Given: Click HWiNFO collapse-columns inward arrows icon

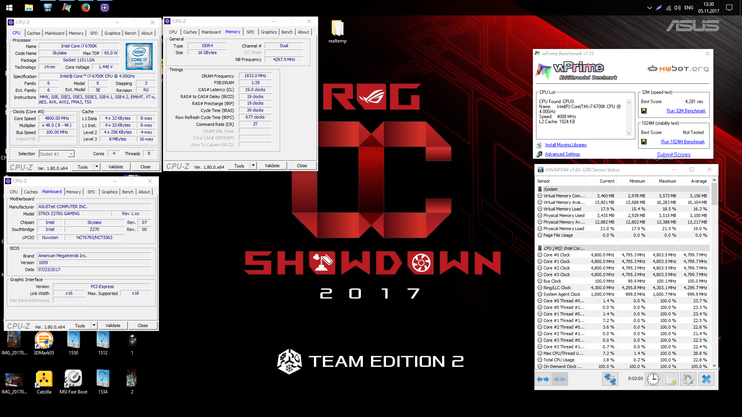Looking at the screenshot, I should click(x=560, y=379).
